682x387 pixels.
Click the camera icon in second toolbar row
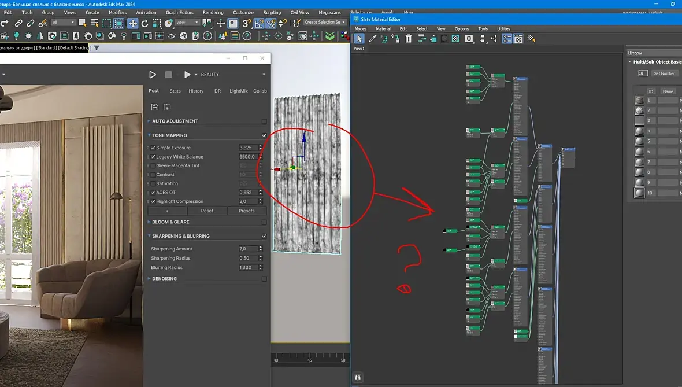pyautogui.click(x=5, y=36)
